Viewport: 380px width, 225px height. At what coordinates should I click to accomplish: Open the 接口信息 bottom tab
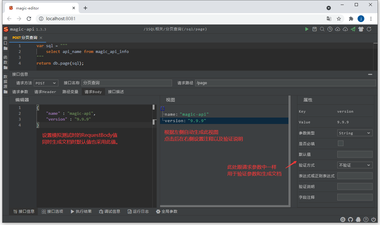[24, 211]
